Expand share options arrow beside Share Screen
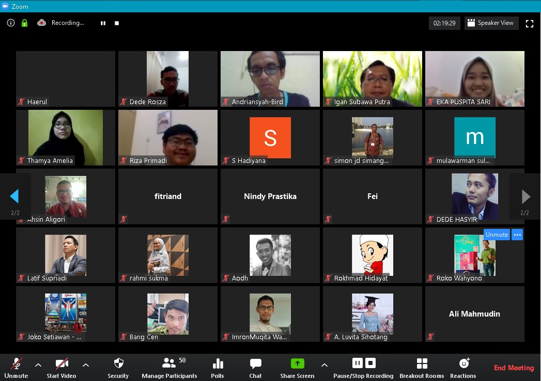Screen dimensions: 541x381 (324, 365)
